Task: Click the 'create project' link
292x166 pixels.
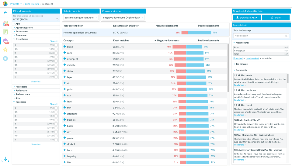Action: (x=252, y=58)
